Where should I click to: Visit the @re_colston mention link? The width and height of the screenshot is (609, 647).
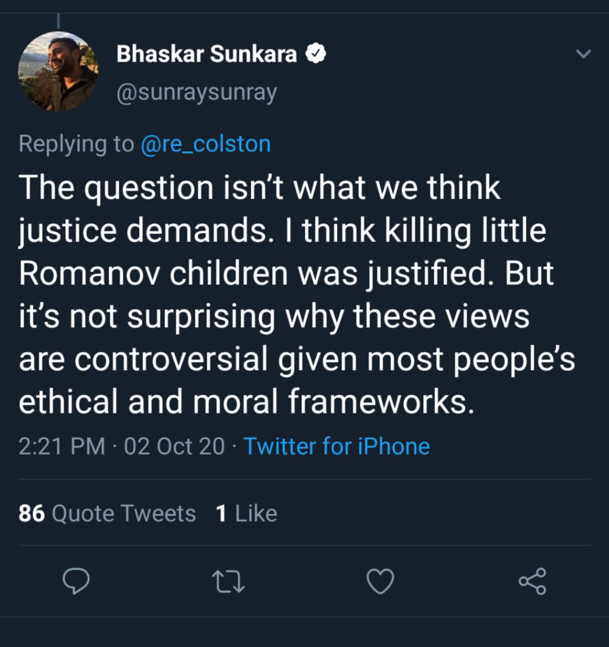pos(206,144)
